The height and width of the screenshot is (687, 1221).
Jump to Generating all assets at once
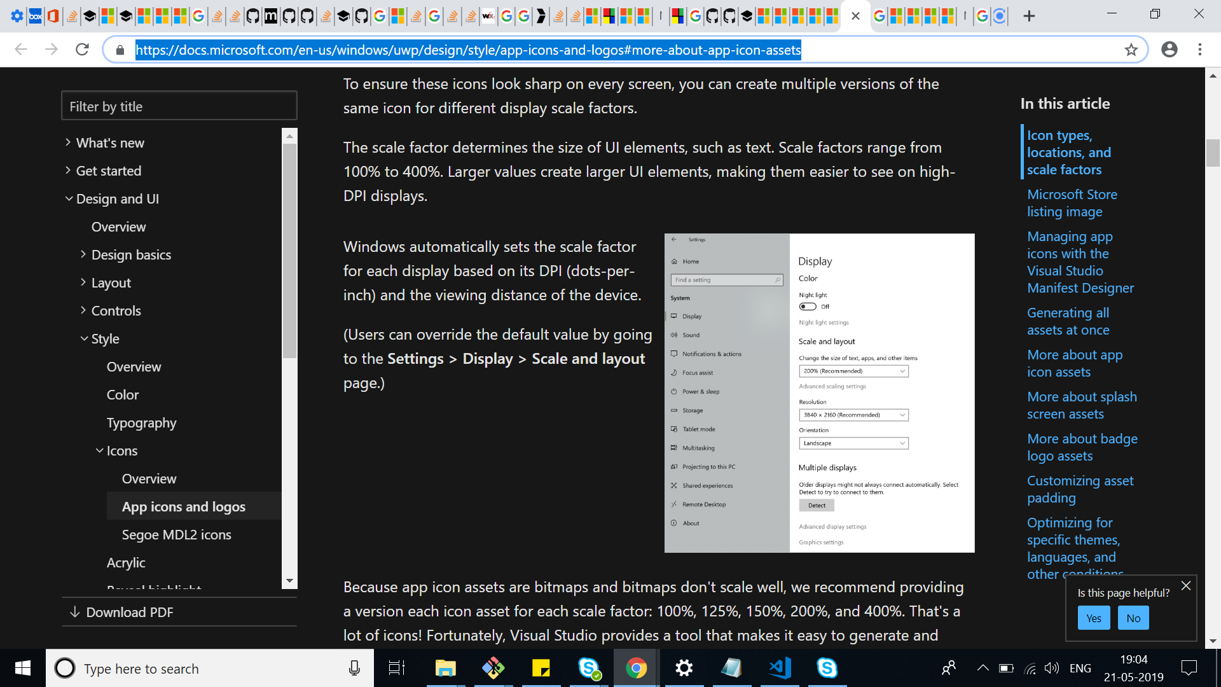(1068, 321)
